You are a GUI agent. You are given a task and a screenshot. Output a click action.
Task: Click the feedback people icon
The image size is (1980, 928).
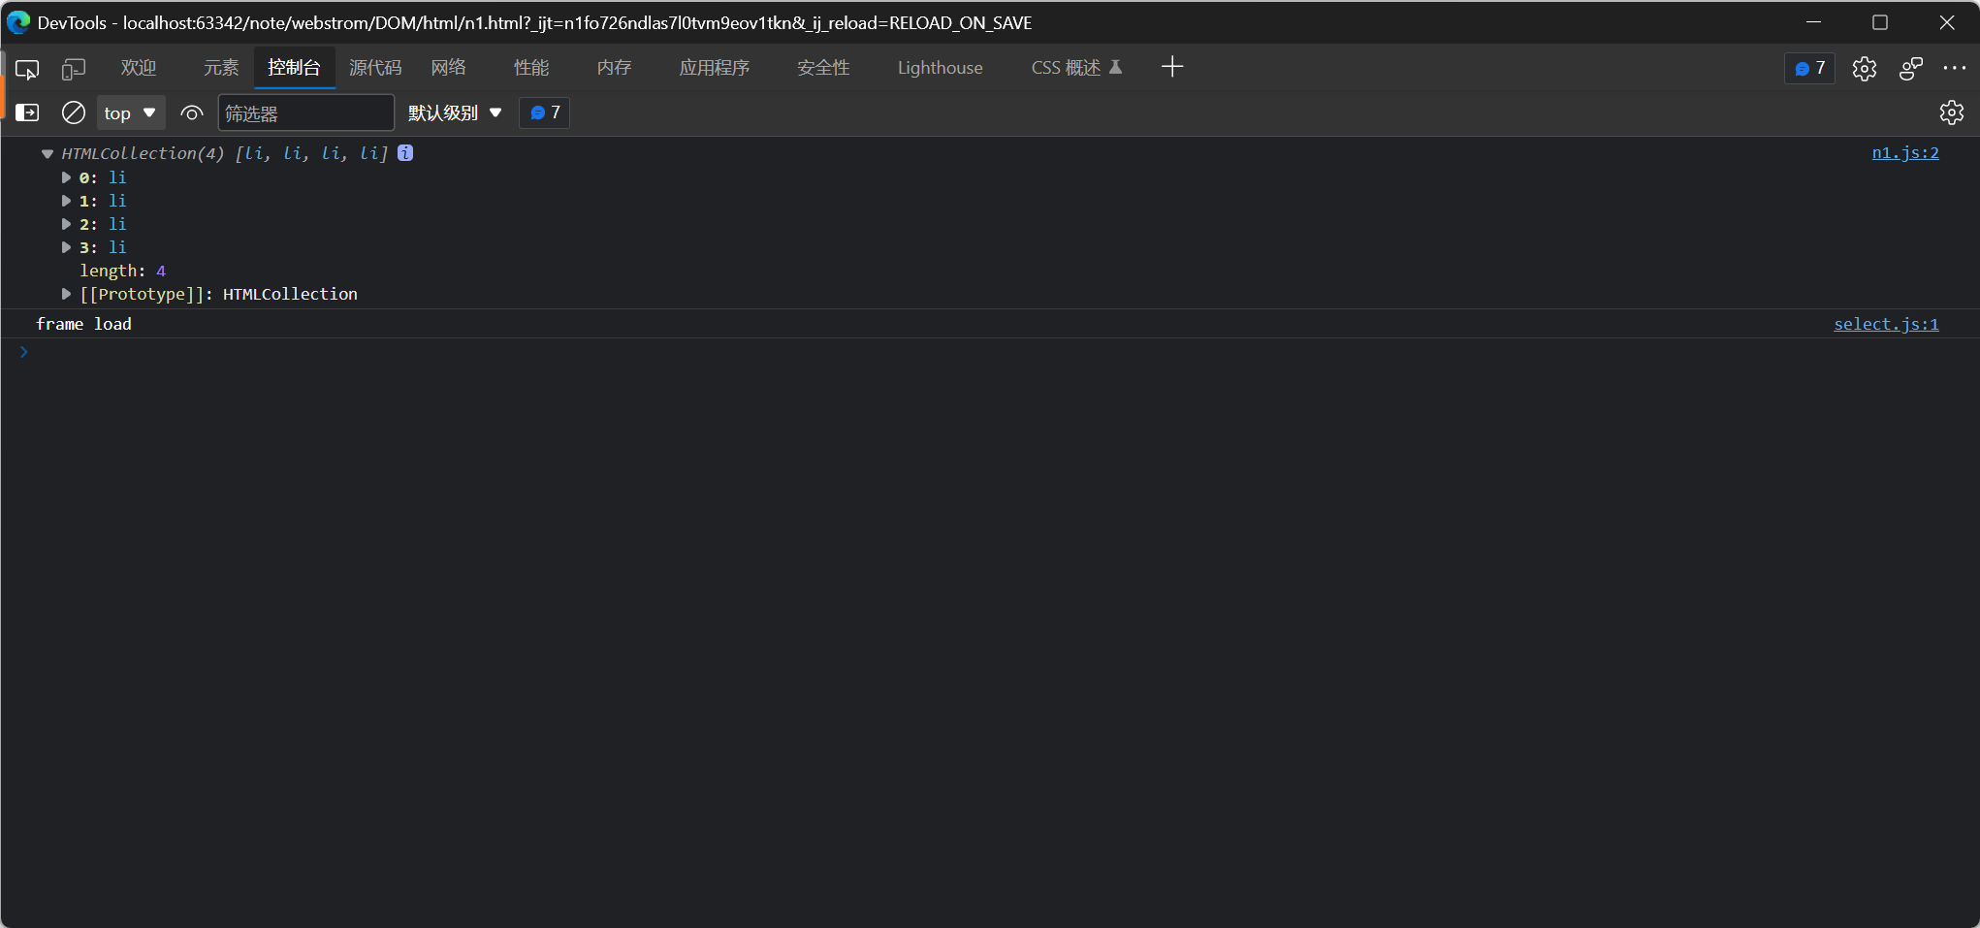[x=1910, y=69]
